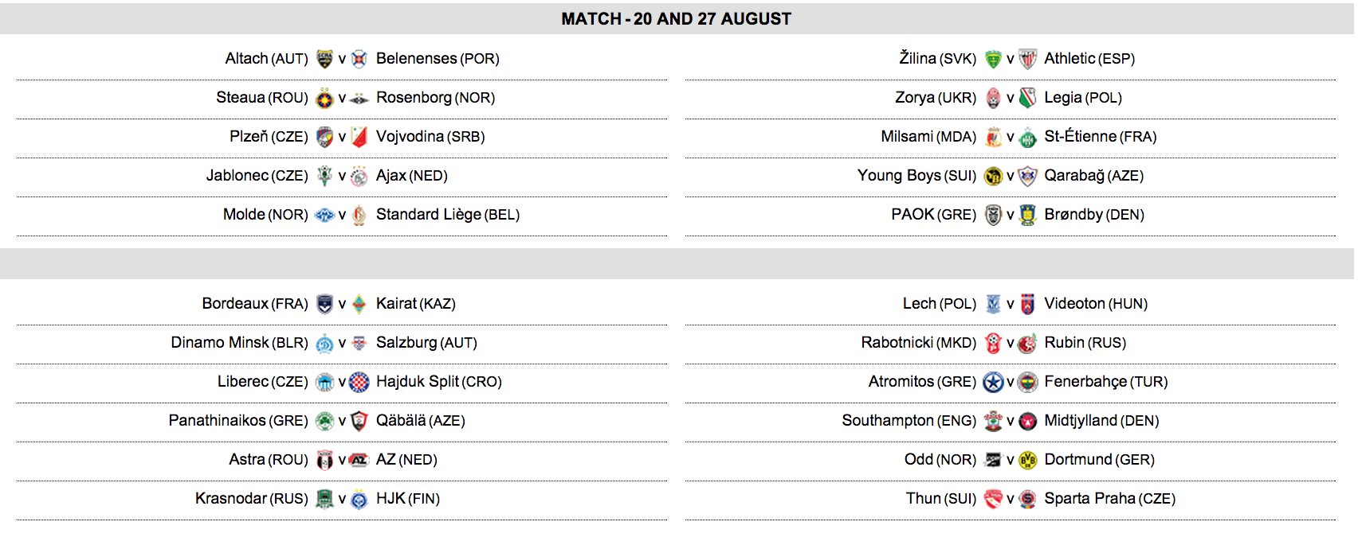The image size is (1358, 541).
Task: Open the Steaua (ROU) team link
Action: 262,98
